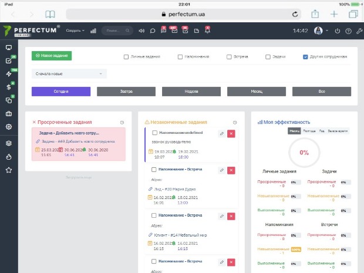This screenshot has width=364, height=273.
Task: Open the Клиент - #14 Мебельный мир link
Action: 180,235
